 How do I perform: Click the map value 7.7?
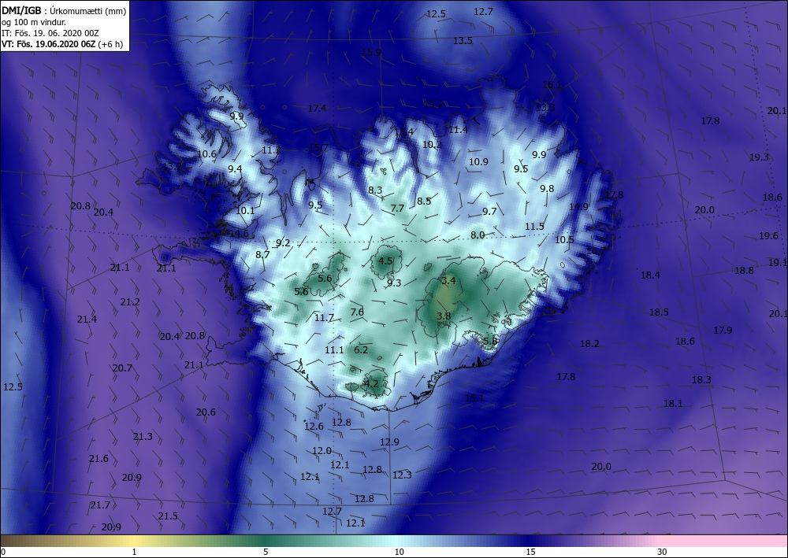[x=397, y=209]
